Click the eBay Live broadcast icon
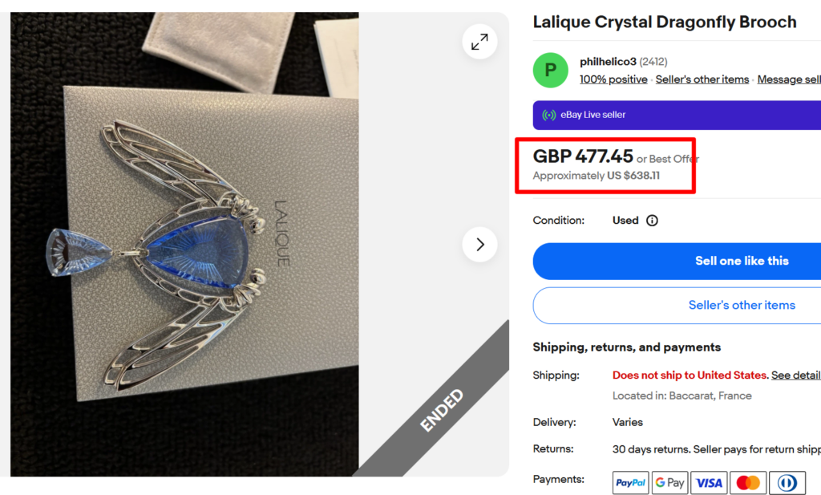 click(548, 115)
